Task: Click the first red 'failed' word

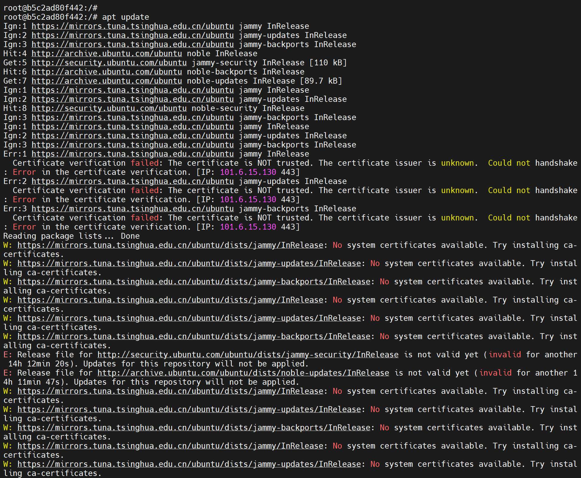Action: pos(144,163)
